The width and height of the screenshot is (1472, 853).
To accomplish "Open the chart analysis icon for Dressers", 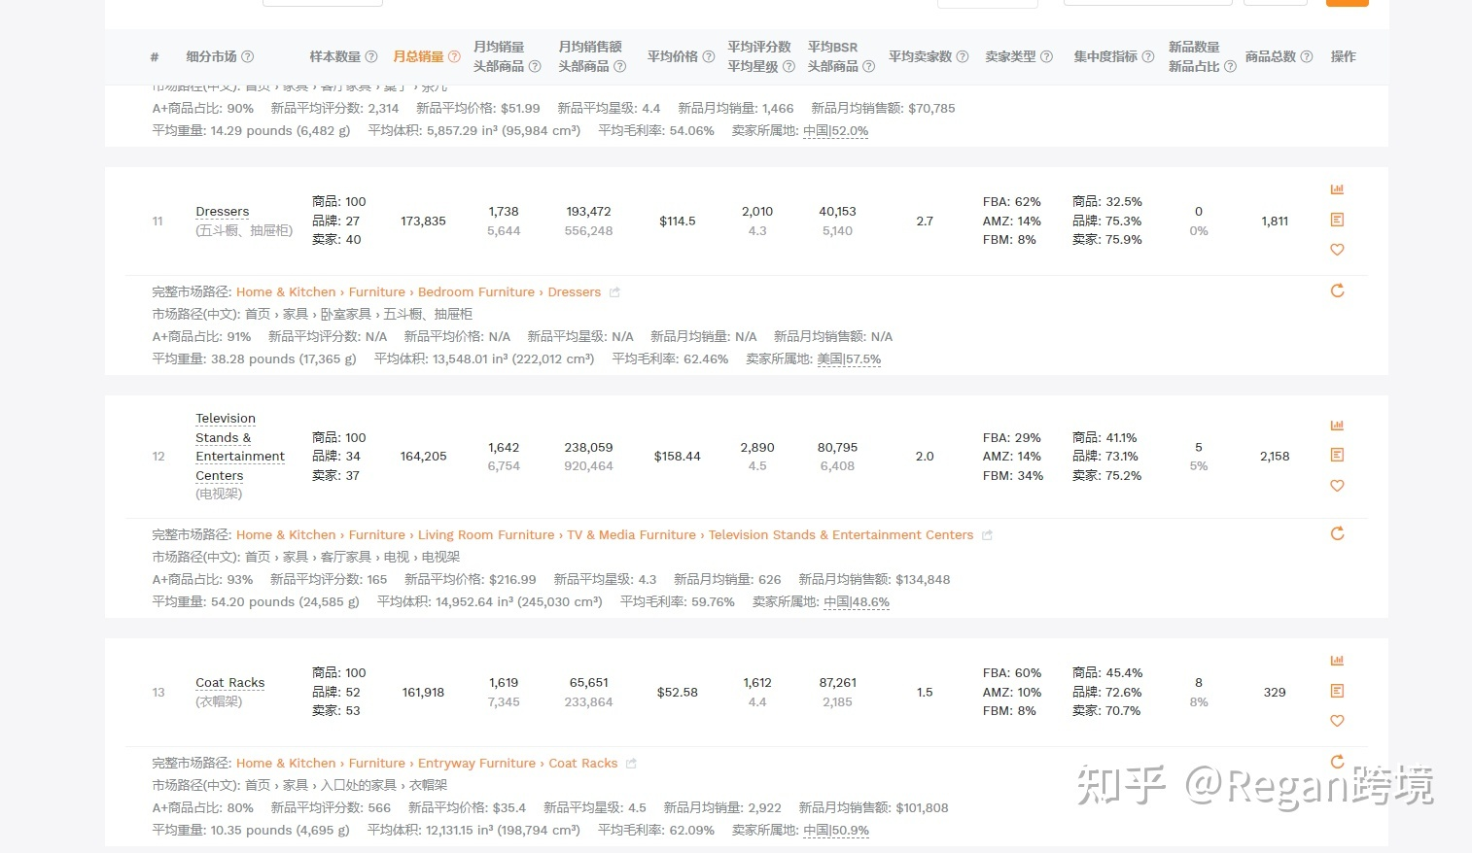I will click(1337, 188).
